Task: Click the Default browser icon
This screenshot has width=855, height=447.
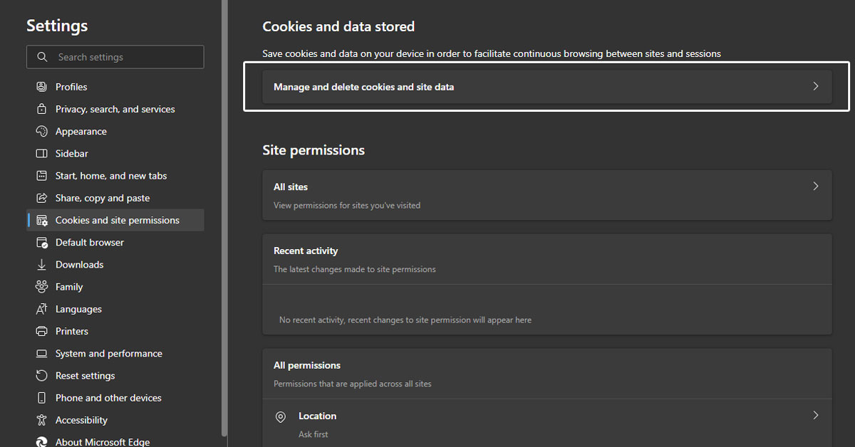Action: point(41,242)
